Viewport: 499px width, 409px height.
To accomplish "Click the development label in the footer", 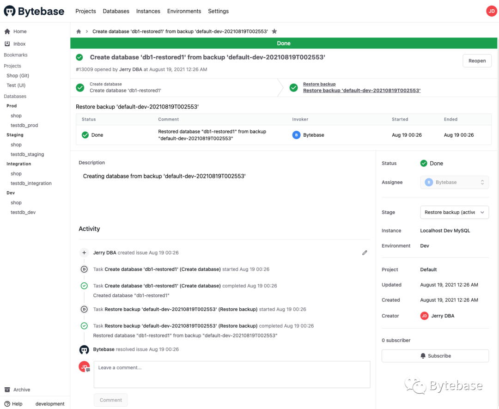I will pos(50,403).
